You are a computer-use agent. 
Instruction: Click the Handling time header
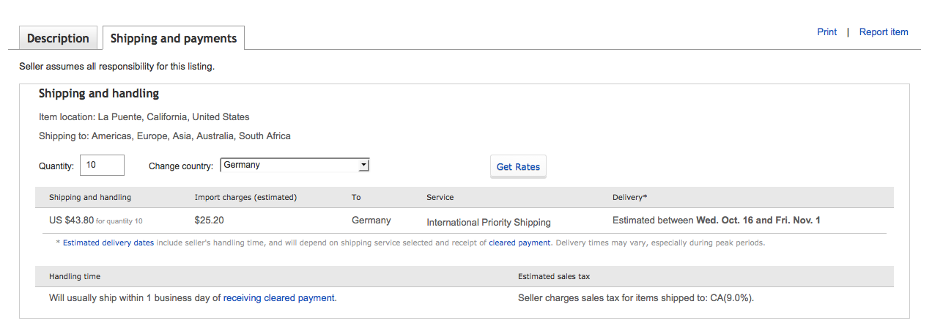tap(75, 276)
